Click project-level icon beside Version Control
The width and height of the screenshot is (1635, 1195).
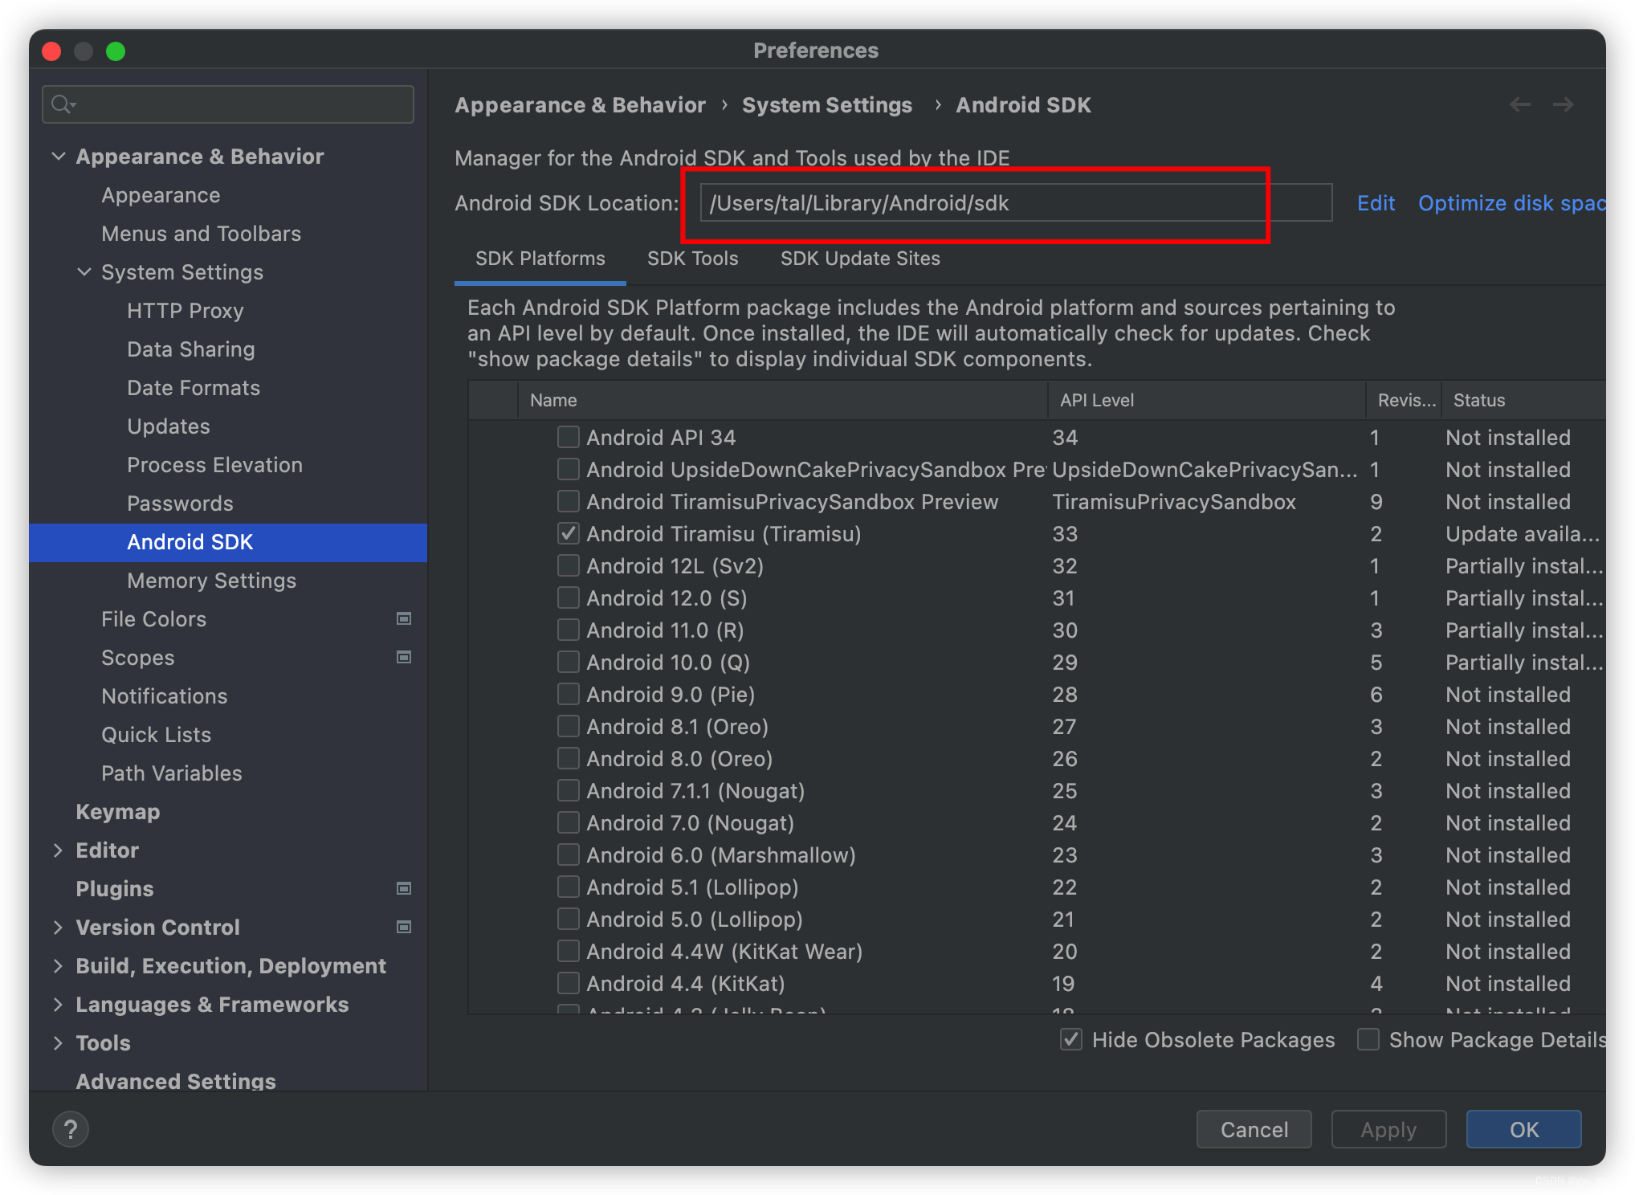coord(404,927)
